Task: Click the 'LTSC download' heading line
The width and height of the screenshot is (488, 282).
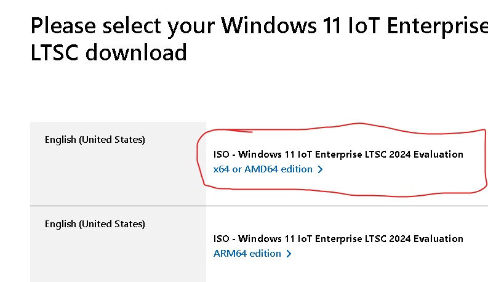Action: (x=109, y=52)
